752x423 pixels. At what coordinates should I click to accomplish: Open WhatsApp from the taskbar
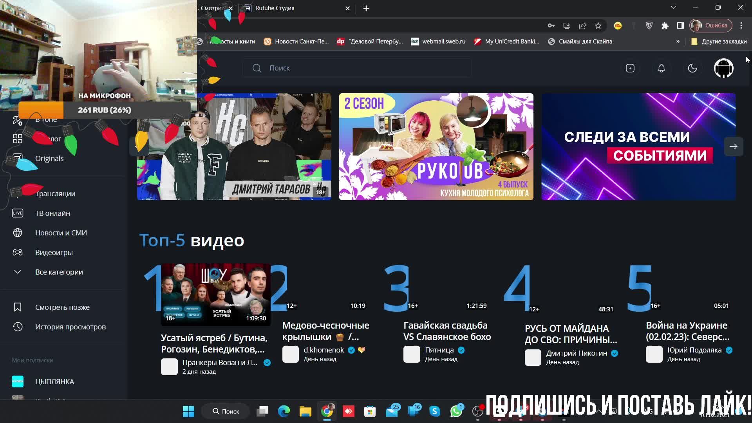tap(456, 411)
